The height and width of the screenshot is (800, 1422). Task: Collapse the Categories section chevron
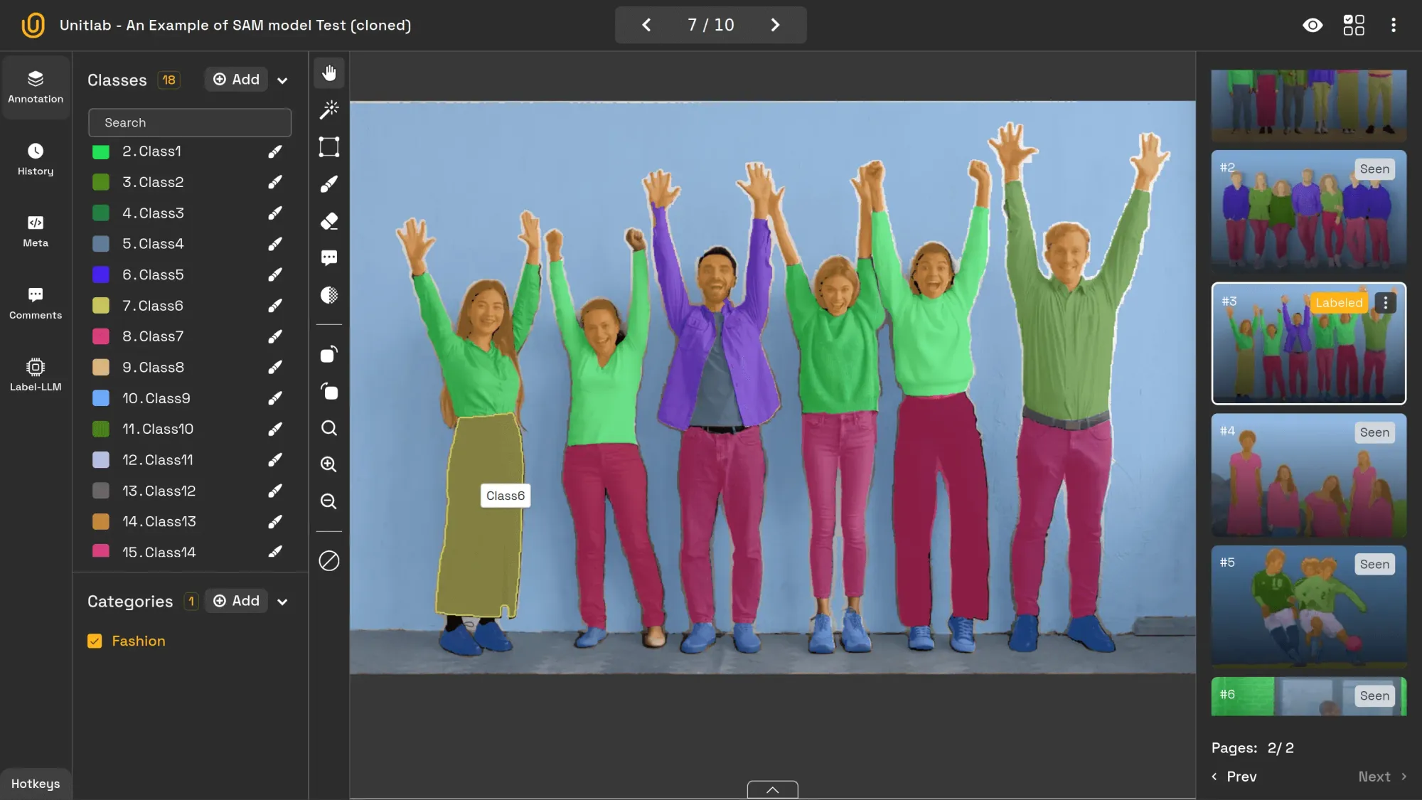point(282,602)
